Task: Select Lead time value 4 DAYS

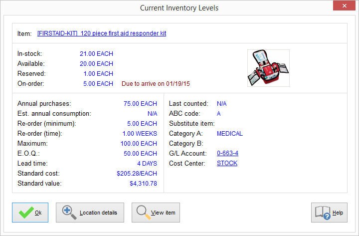Action: [147, 163]
